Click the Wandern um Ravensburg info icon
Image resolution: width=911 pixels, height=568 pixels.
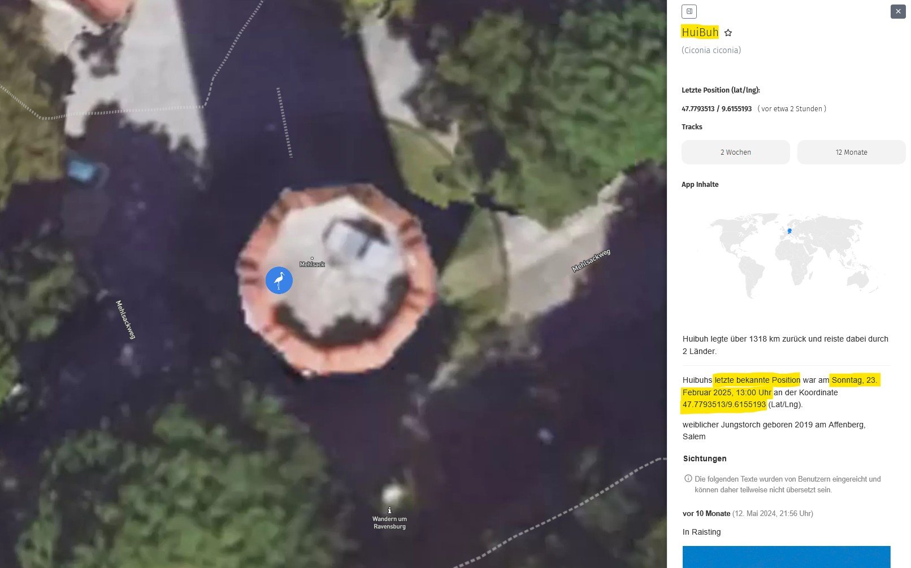pos(389,510)
